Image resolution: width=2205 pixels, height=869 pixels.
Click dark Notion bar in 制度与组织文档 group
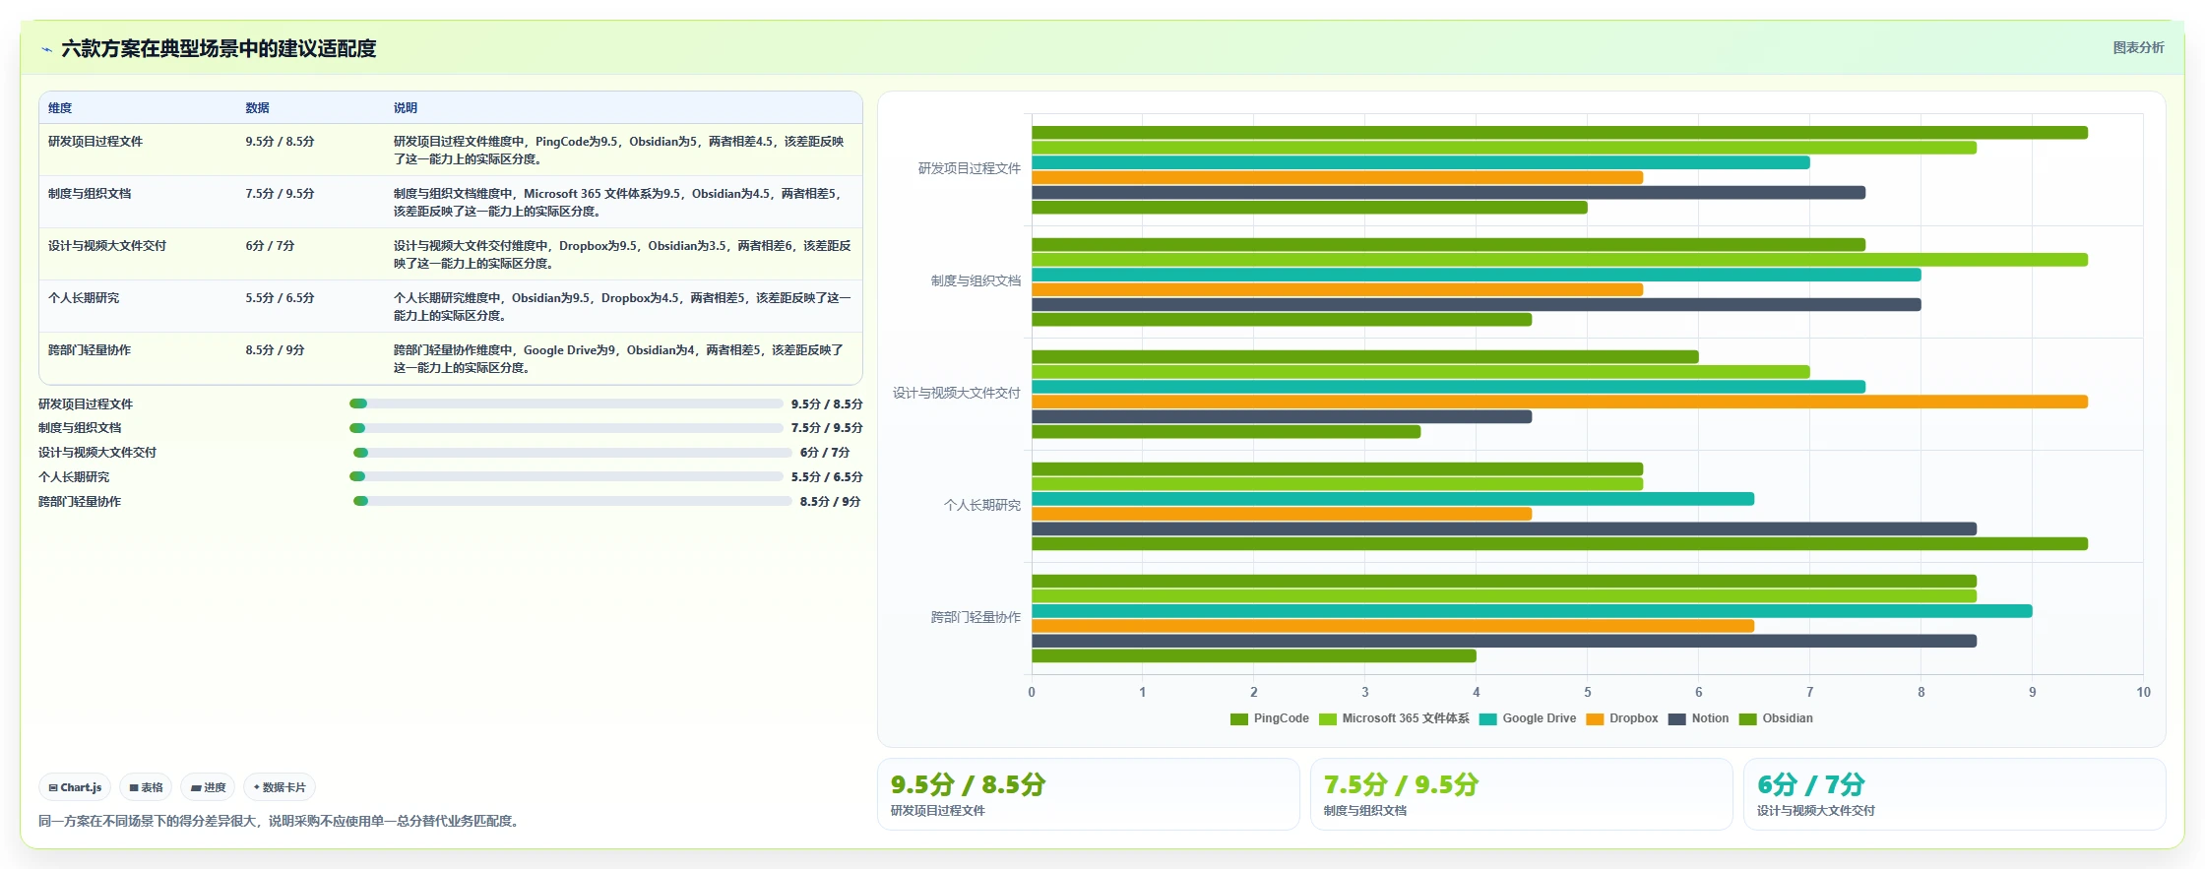click(1477, 305)
